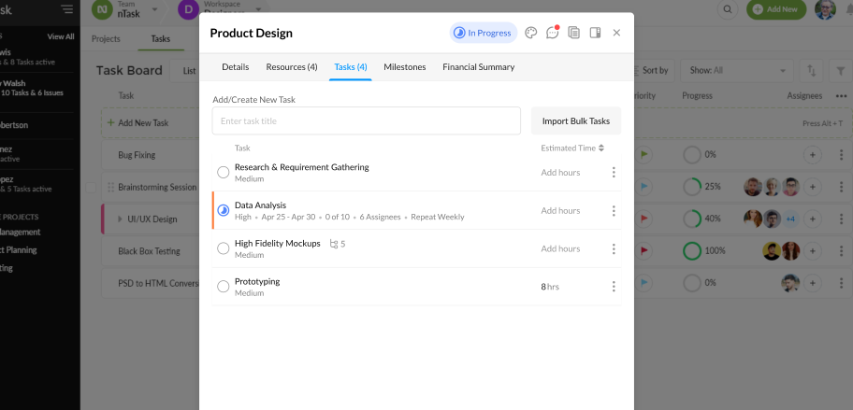Click the search icon in the header
This screenshot has height=410, width=853.
[x=728, y=9]
